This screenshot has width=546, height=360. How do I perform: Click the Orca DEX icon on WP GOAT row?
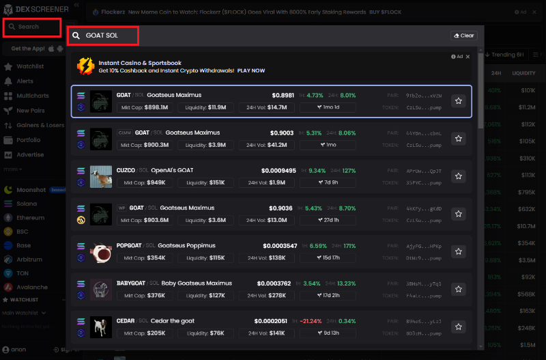coord(81,220)
